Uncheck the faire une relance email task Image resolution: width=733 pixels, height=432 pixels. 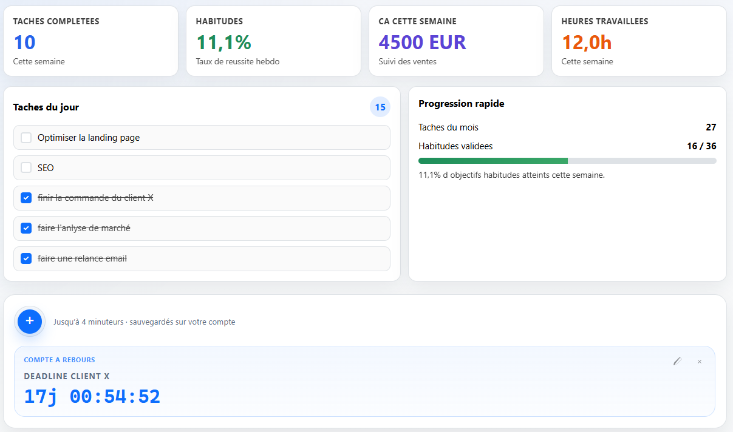coord(26,258)
